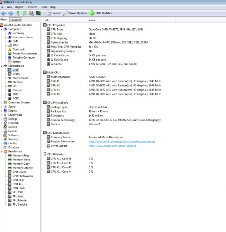Click the Memory Latency benchmark icon

[10, 168]
